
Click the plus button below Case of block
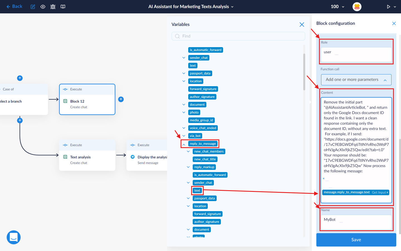(20, 120)
